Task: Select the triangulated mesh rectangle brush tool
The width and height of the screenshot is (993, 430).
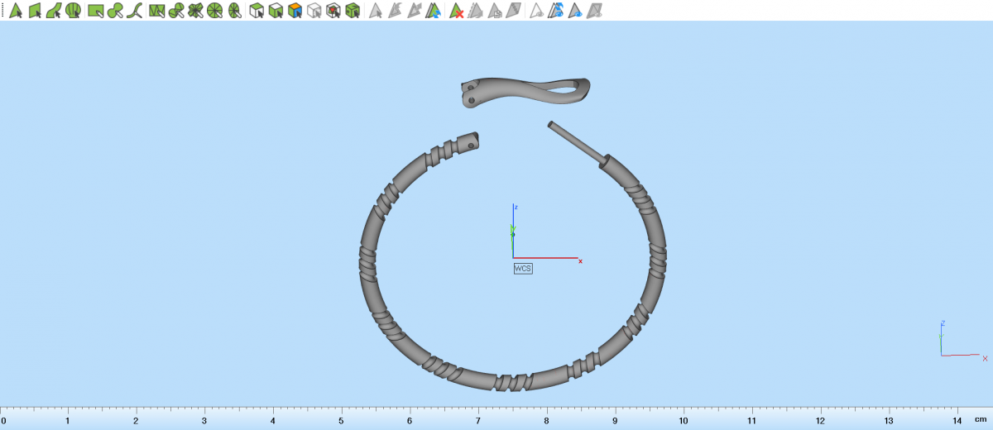Action: point(156,11)
